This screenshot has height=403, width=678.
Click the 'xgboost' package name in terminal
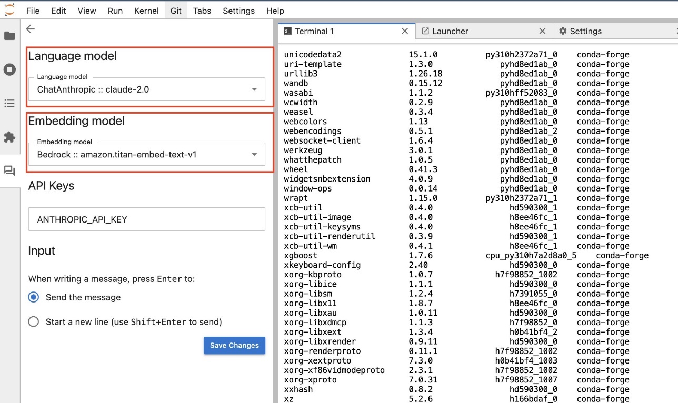301,255
